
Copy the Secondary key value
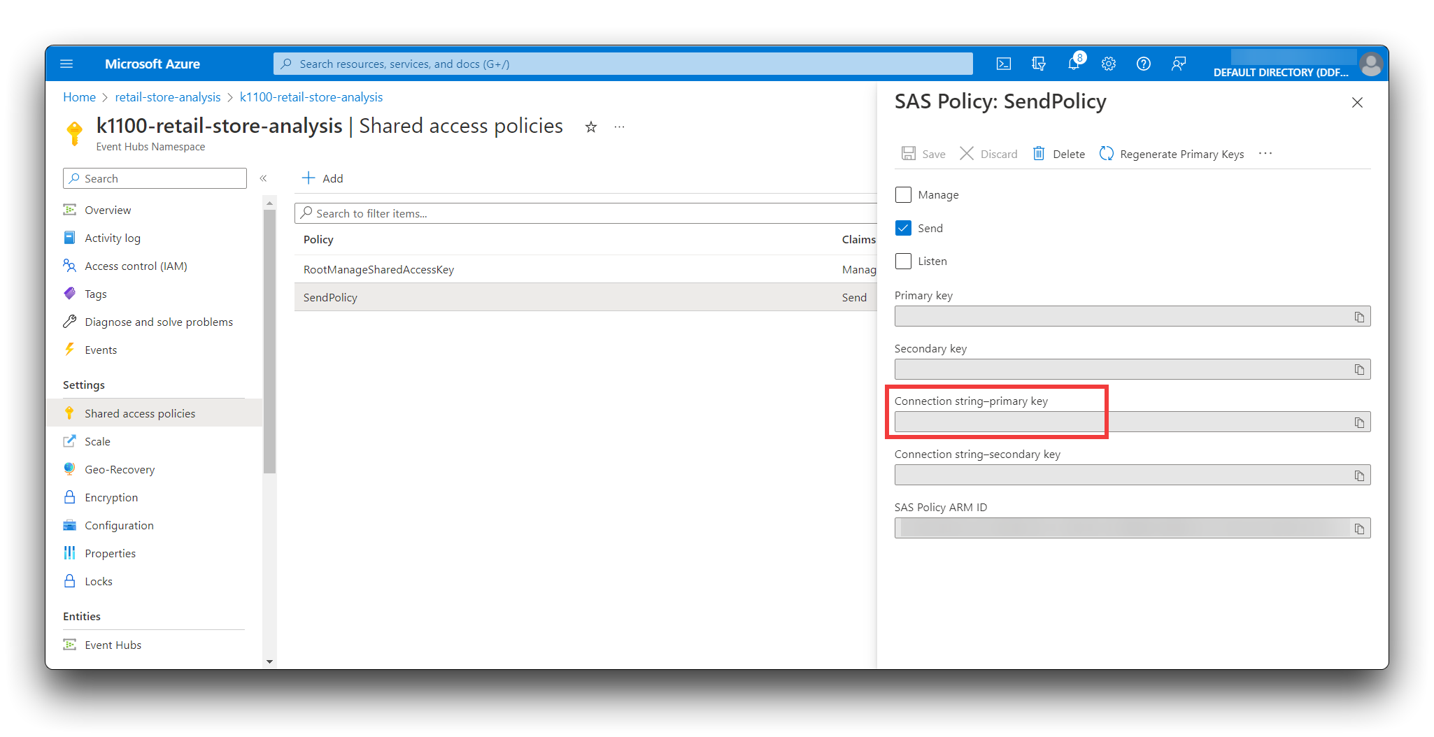pyautogui.click(x=1359, y=369)
